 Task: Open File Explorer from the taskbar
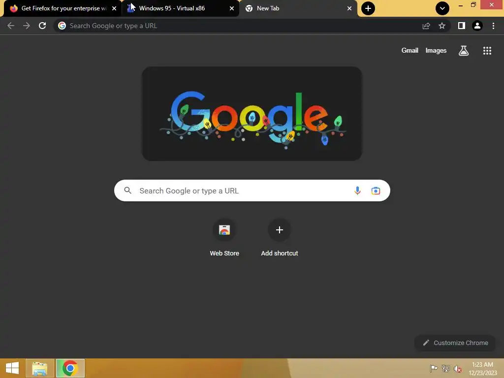coord(39,368)
